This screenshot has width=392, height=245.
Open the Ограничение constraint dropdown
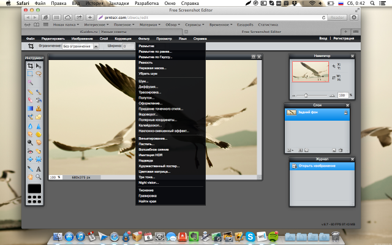tap(80, 46)
